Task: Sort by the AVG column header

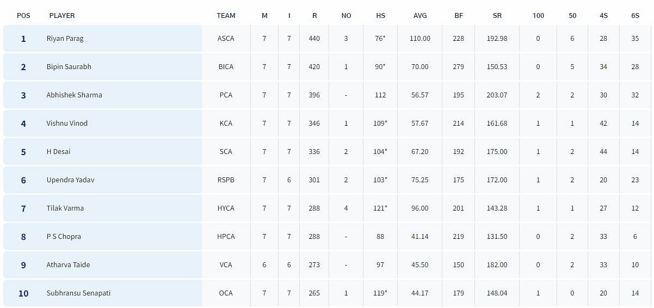Action: 420,16
